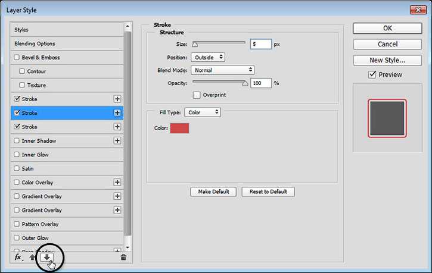The height and width of the screenshot is (273, 432).
Task: Tick the Overprint checkbox
Action: (x=197, y=95)
